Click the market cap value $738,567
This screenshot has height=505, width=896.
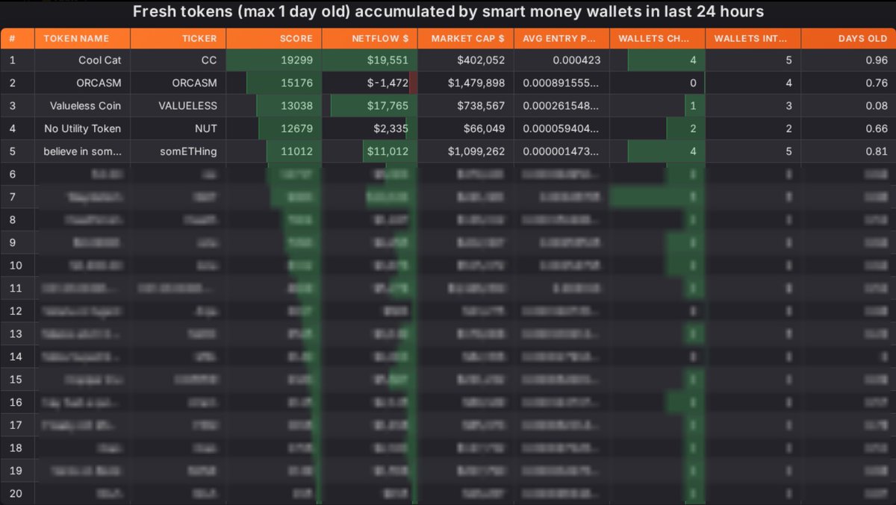(x=480, y=106)
